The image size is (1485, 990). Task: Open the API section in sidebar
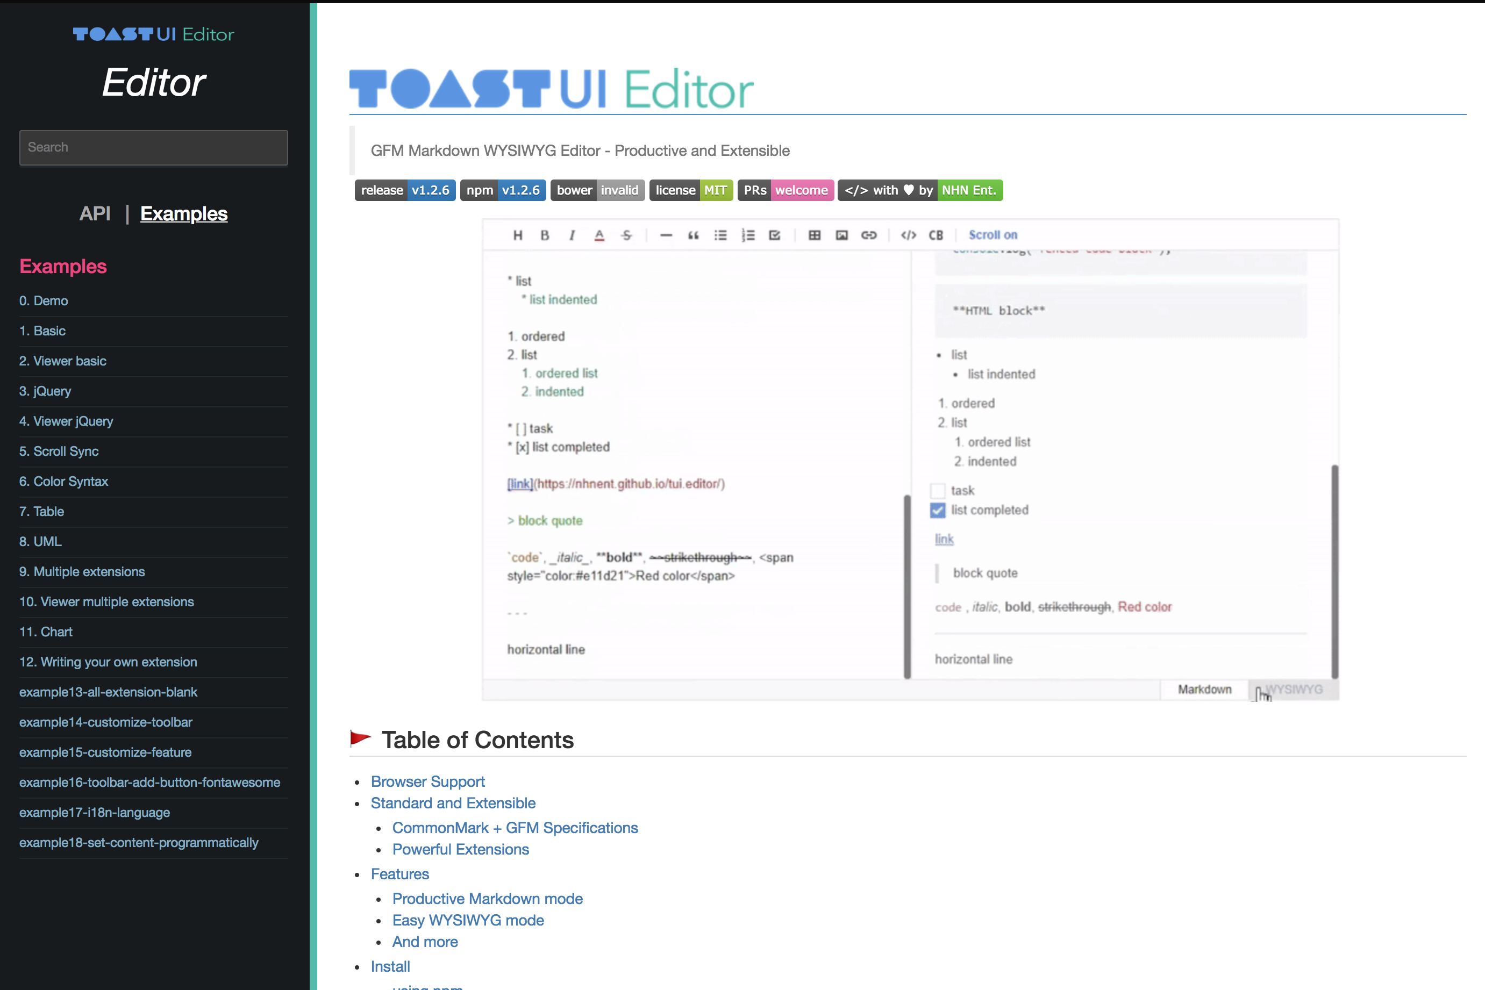95,213
